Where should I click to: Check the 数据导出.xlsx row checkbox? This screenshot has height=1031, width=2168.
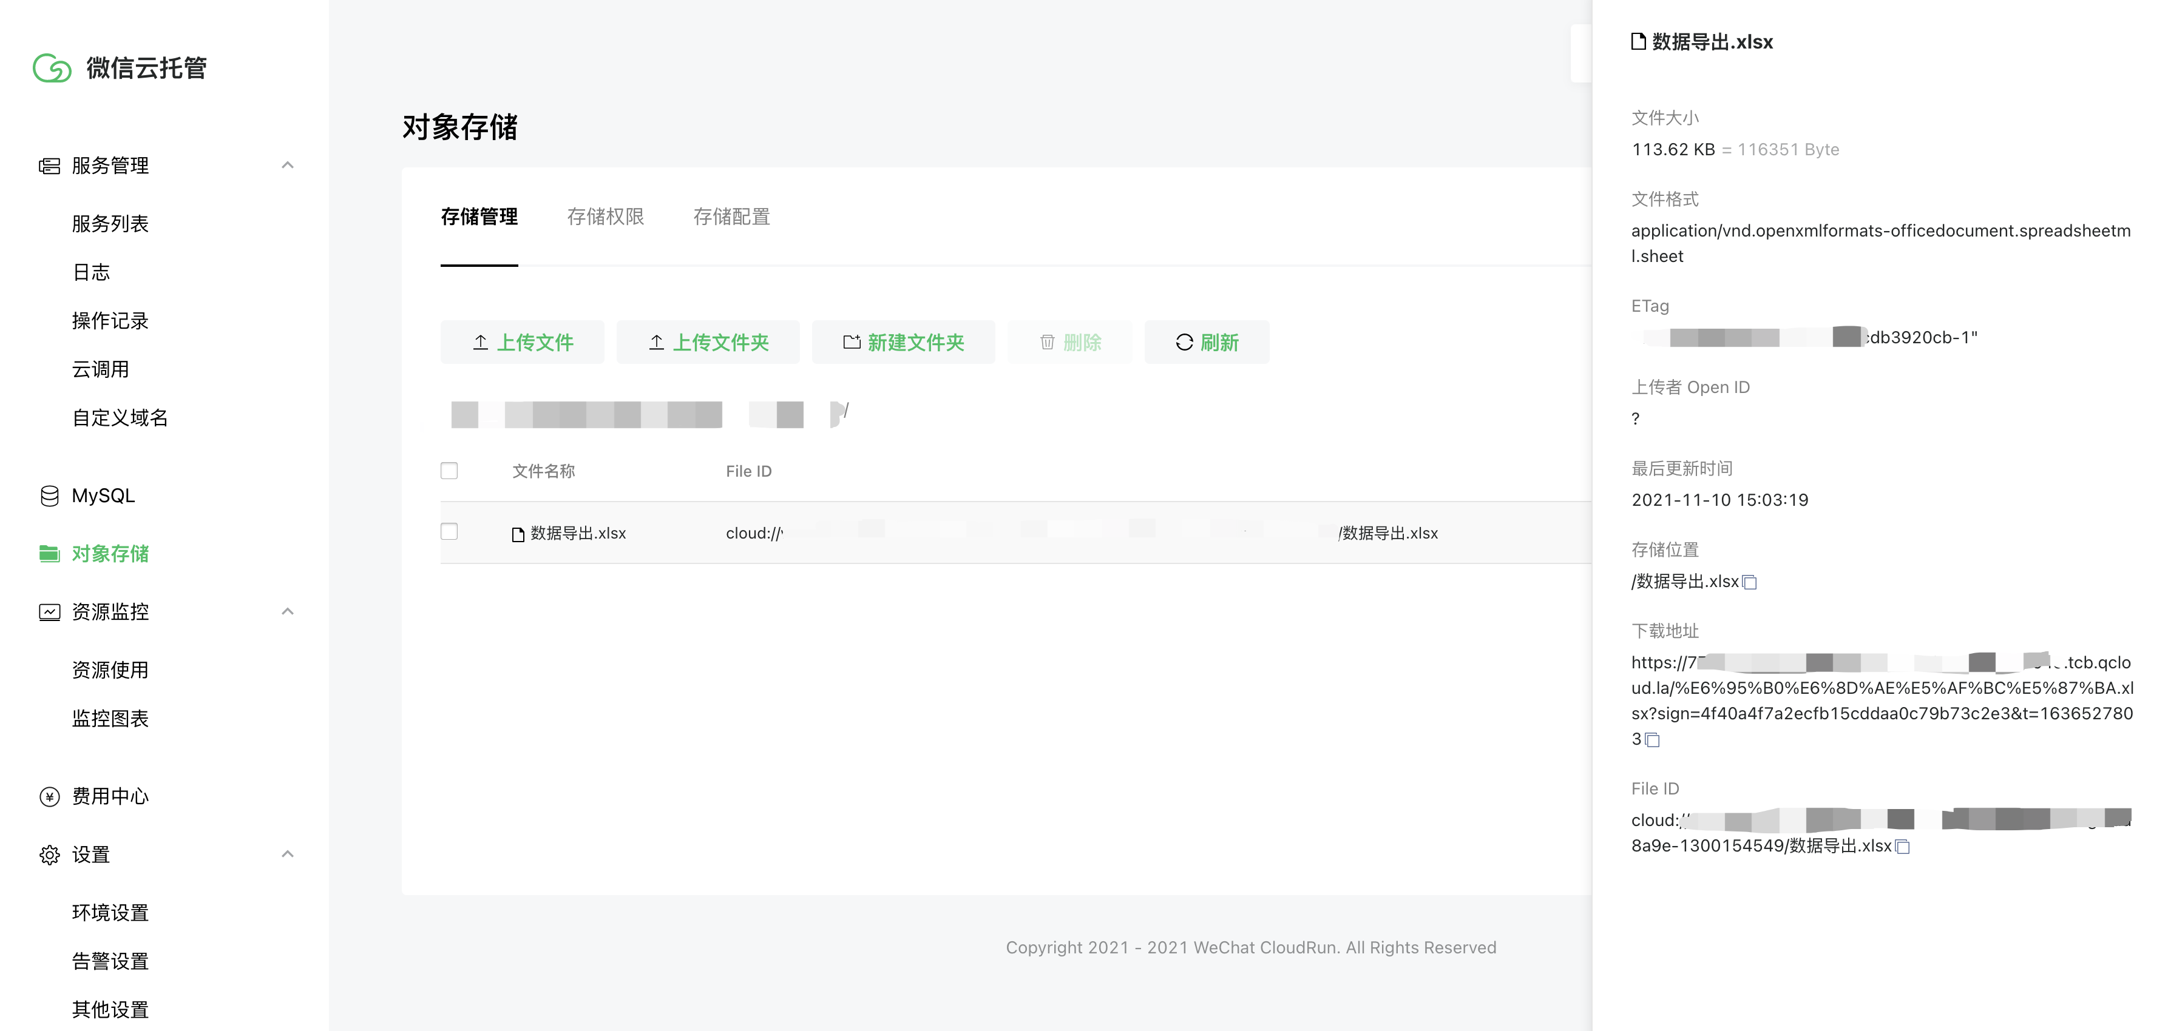pyautogui.click(x=449, y=531)
